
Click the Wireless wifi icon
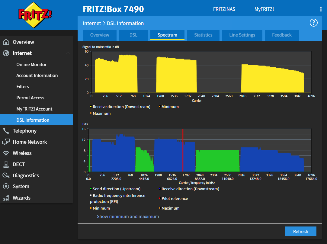point(6,153)
